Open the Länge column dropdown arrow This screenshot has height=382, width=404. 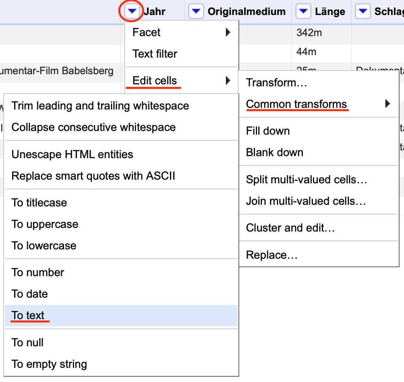coord(304,12)
